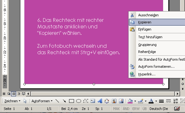Viewport: 185px width, 113px height.
Task: Insert picture from file icon
Action: [121, 101]
